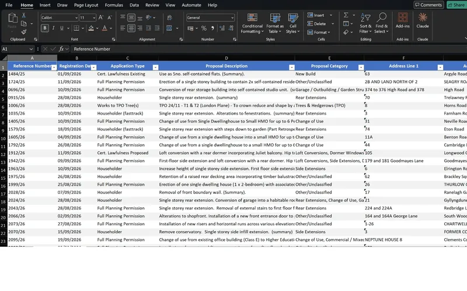Viewport: 467px width, 291px height.
Task: Click the Accounting Number Format icon
Action: pos(190,28)
